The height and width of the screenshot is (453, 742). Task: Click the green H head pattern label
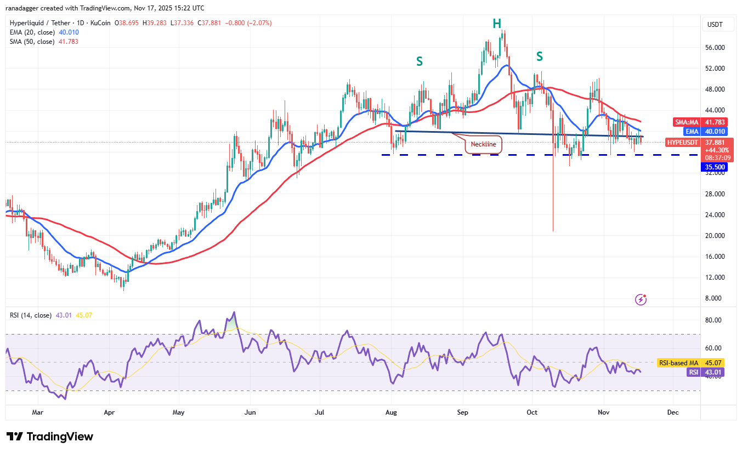496,23
